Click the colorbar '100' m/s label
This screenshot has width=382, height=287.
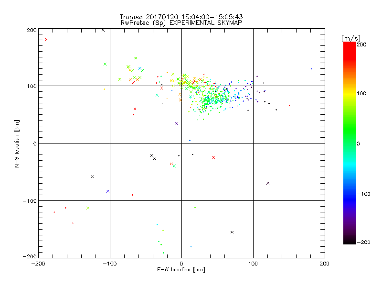[x=361, y=93]
